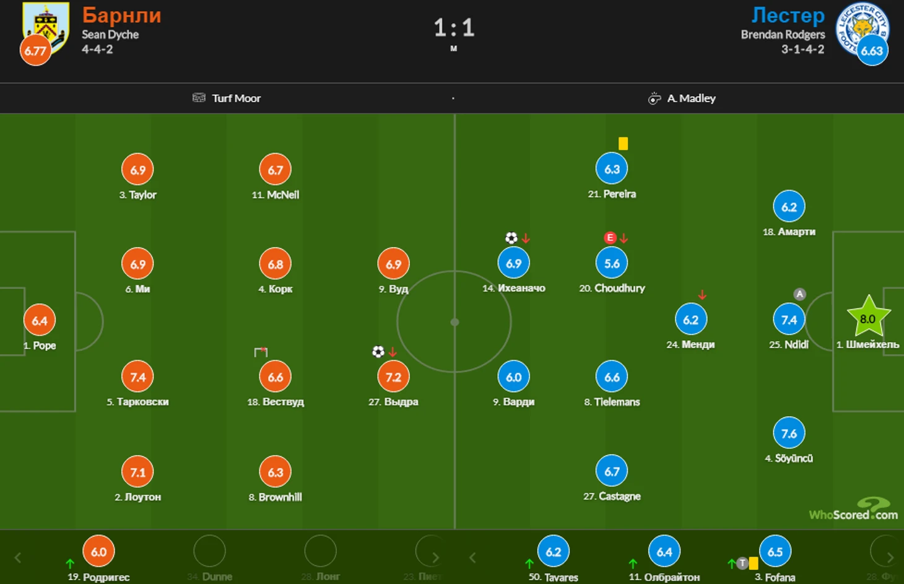Click the red E icon above Choudhury

pos(610,238)
